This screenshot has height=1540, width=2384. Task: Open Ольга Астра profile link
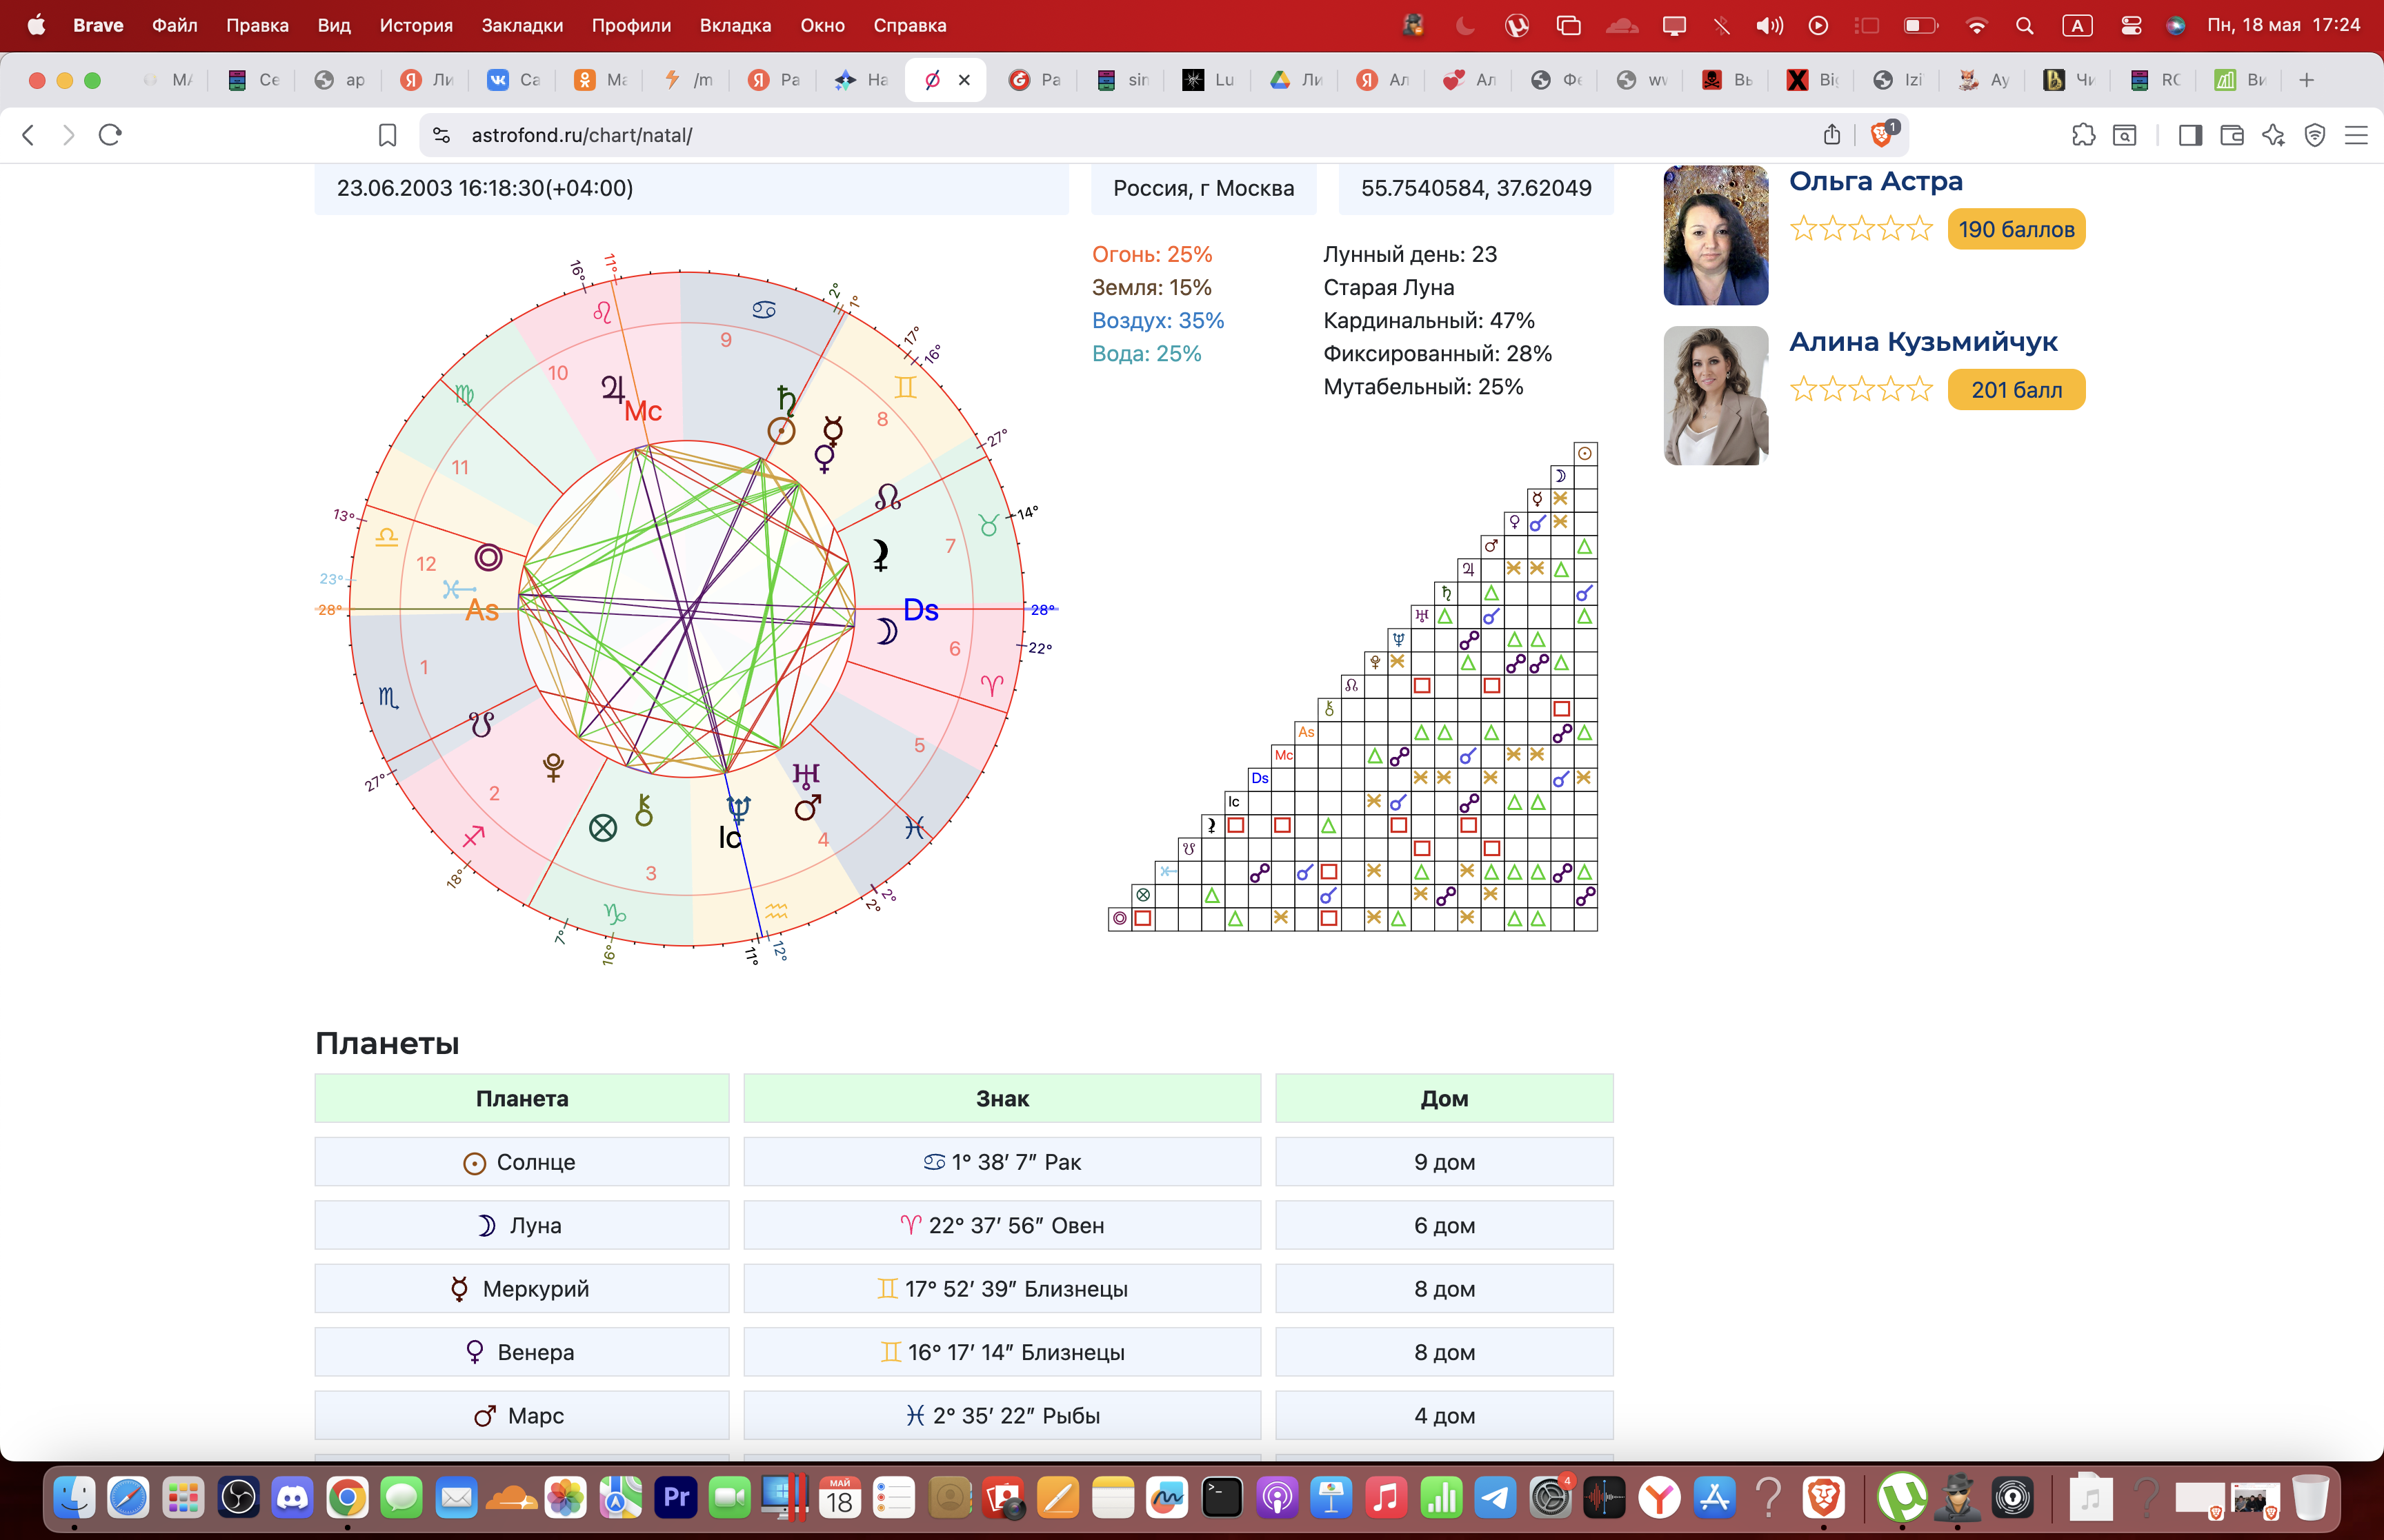[x=1876, y=181]
